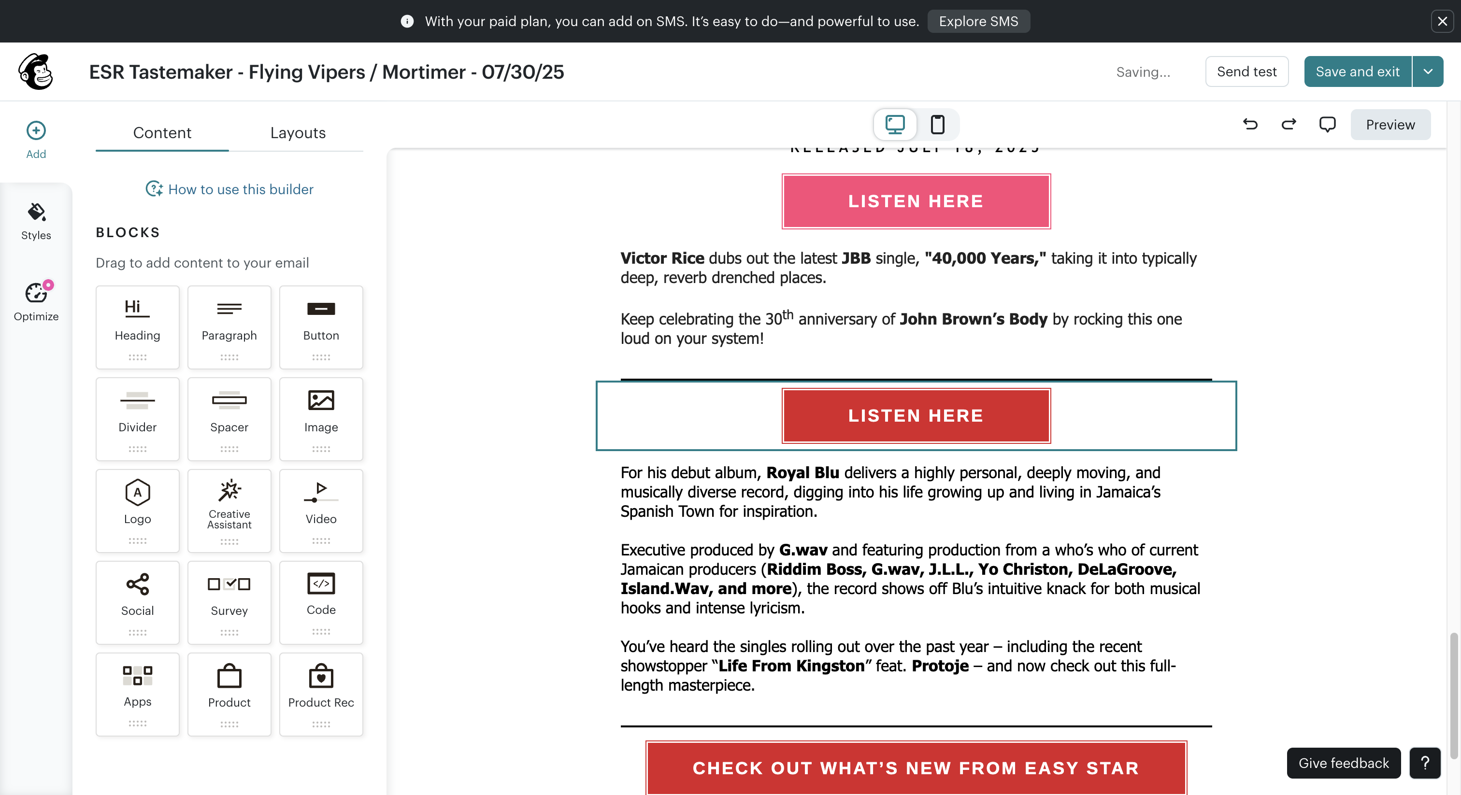Select the Spacer block
Image resolution: width=1461 pixels, height=795 pixels.
(x=229, y=419)
